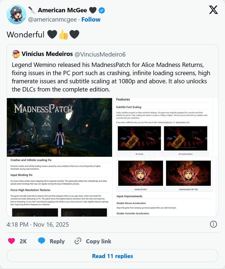This screenshot has width=225, height=269.
Task: Like the tweet with the heart icon
Action: coord(11,241)
